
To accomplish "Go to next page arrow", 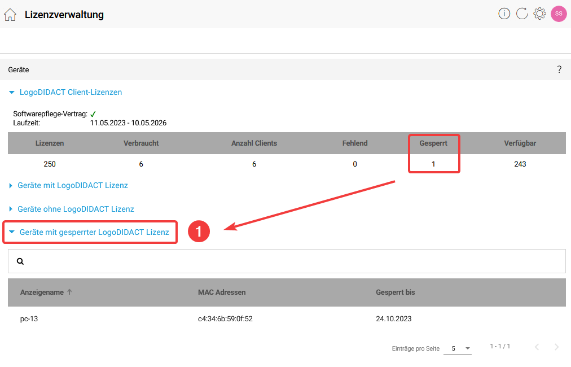I will pyautogui.click(x=556, y=347).
